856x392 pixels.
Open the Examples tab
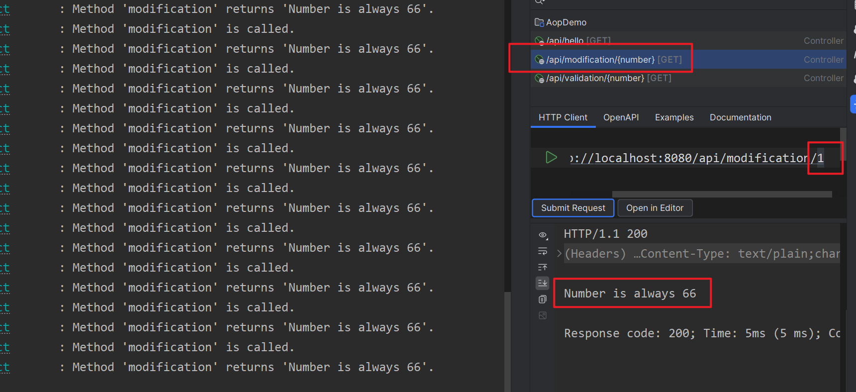[674, 117]
